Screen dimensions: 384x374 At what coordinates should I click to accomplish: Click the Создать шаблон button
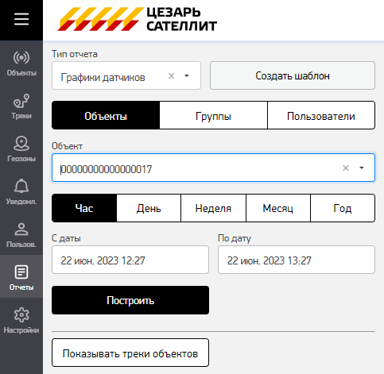pyautogui.click(x=293, y=75)
